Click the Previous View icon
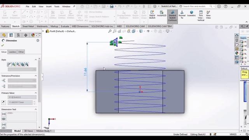 (x=119, y=31)
